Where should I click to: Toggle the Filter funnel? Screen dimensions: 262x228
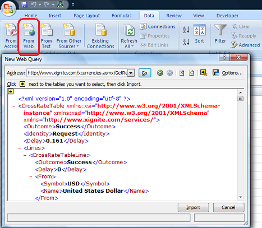point(220,34)
